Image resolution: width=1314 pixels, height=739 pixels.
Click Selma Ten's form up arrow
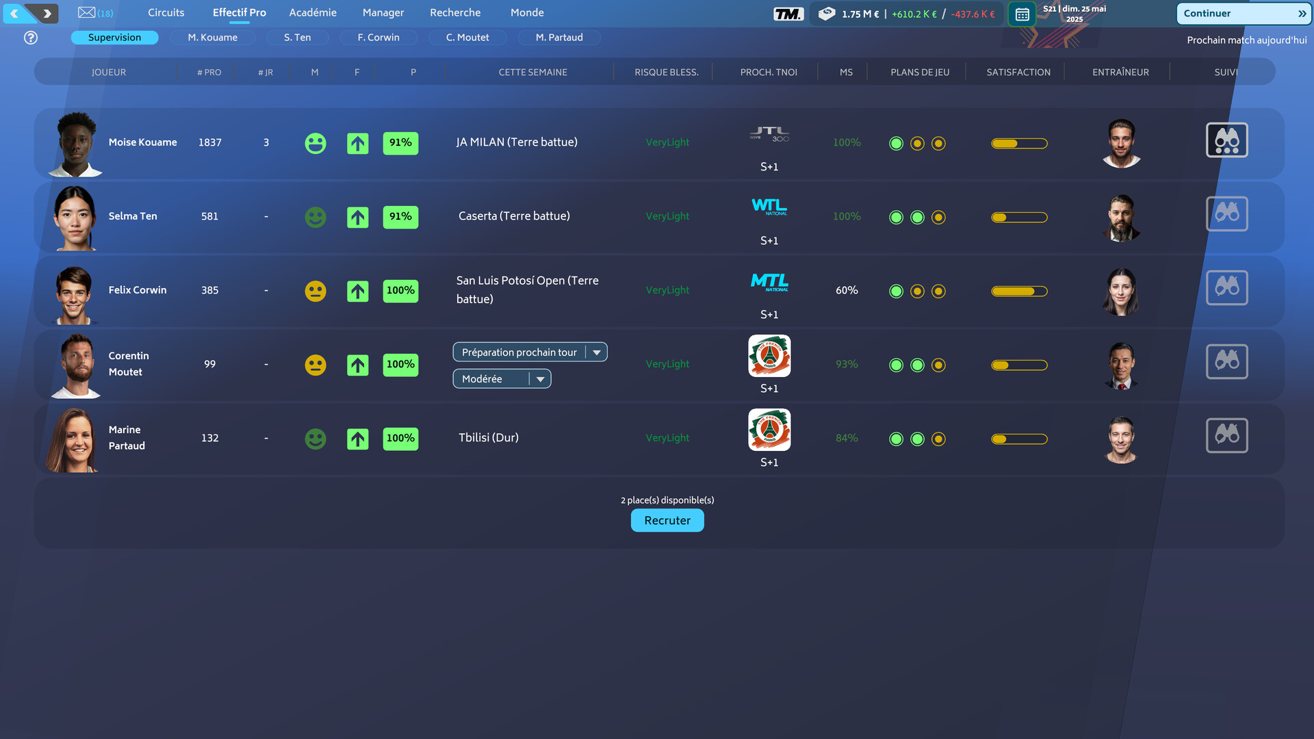click(x=358, y=218)
